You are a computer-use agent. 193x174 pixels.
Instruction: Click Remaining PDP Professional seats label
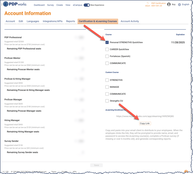tap(24, 49)
